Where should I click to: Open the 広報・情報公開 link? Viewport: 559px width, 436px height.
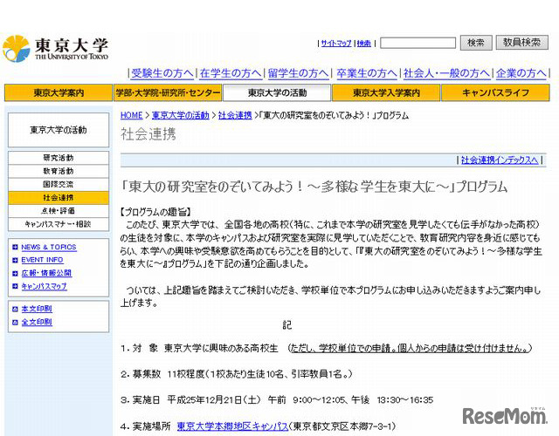(46, 273)
